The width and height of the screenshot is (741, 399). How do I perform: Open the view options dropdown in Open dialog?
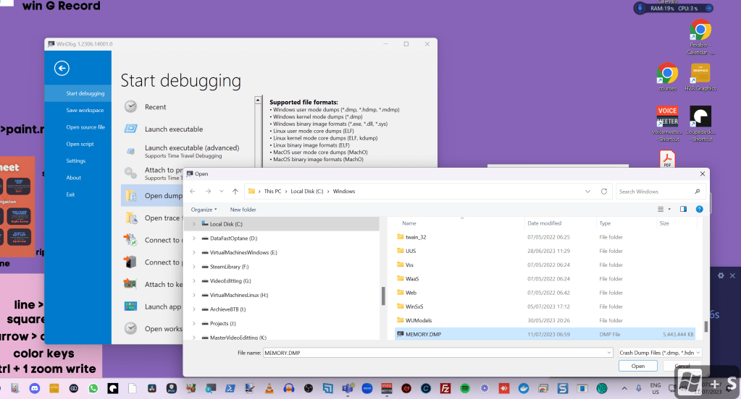point(669,209)
